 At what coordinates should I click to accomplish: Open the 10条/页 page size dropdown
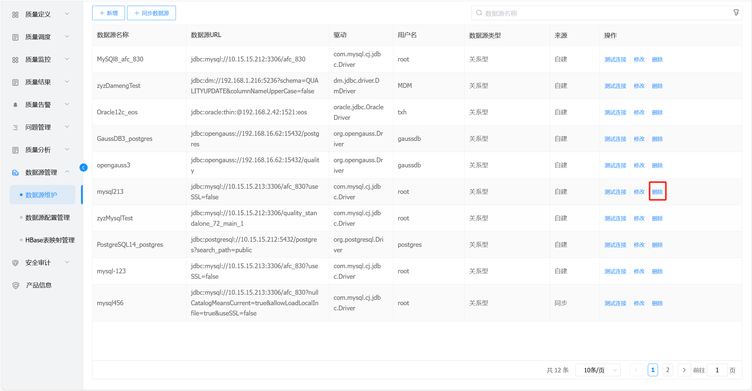[x=598, y=370]
